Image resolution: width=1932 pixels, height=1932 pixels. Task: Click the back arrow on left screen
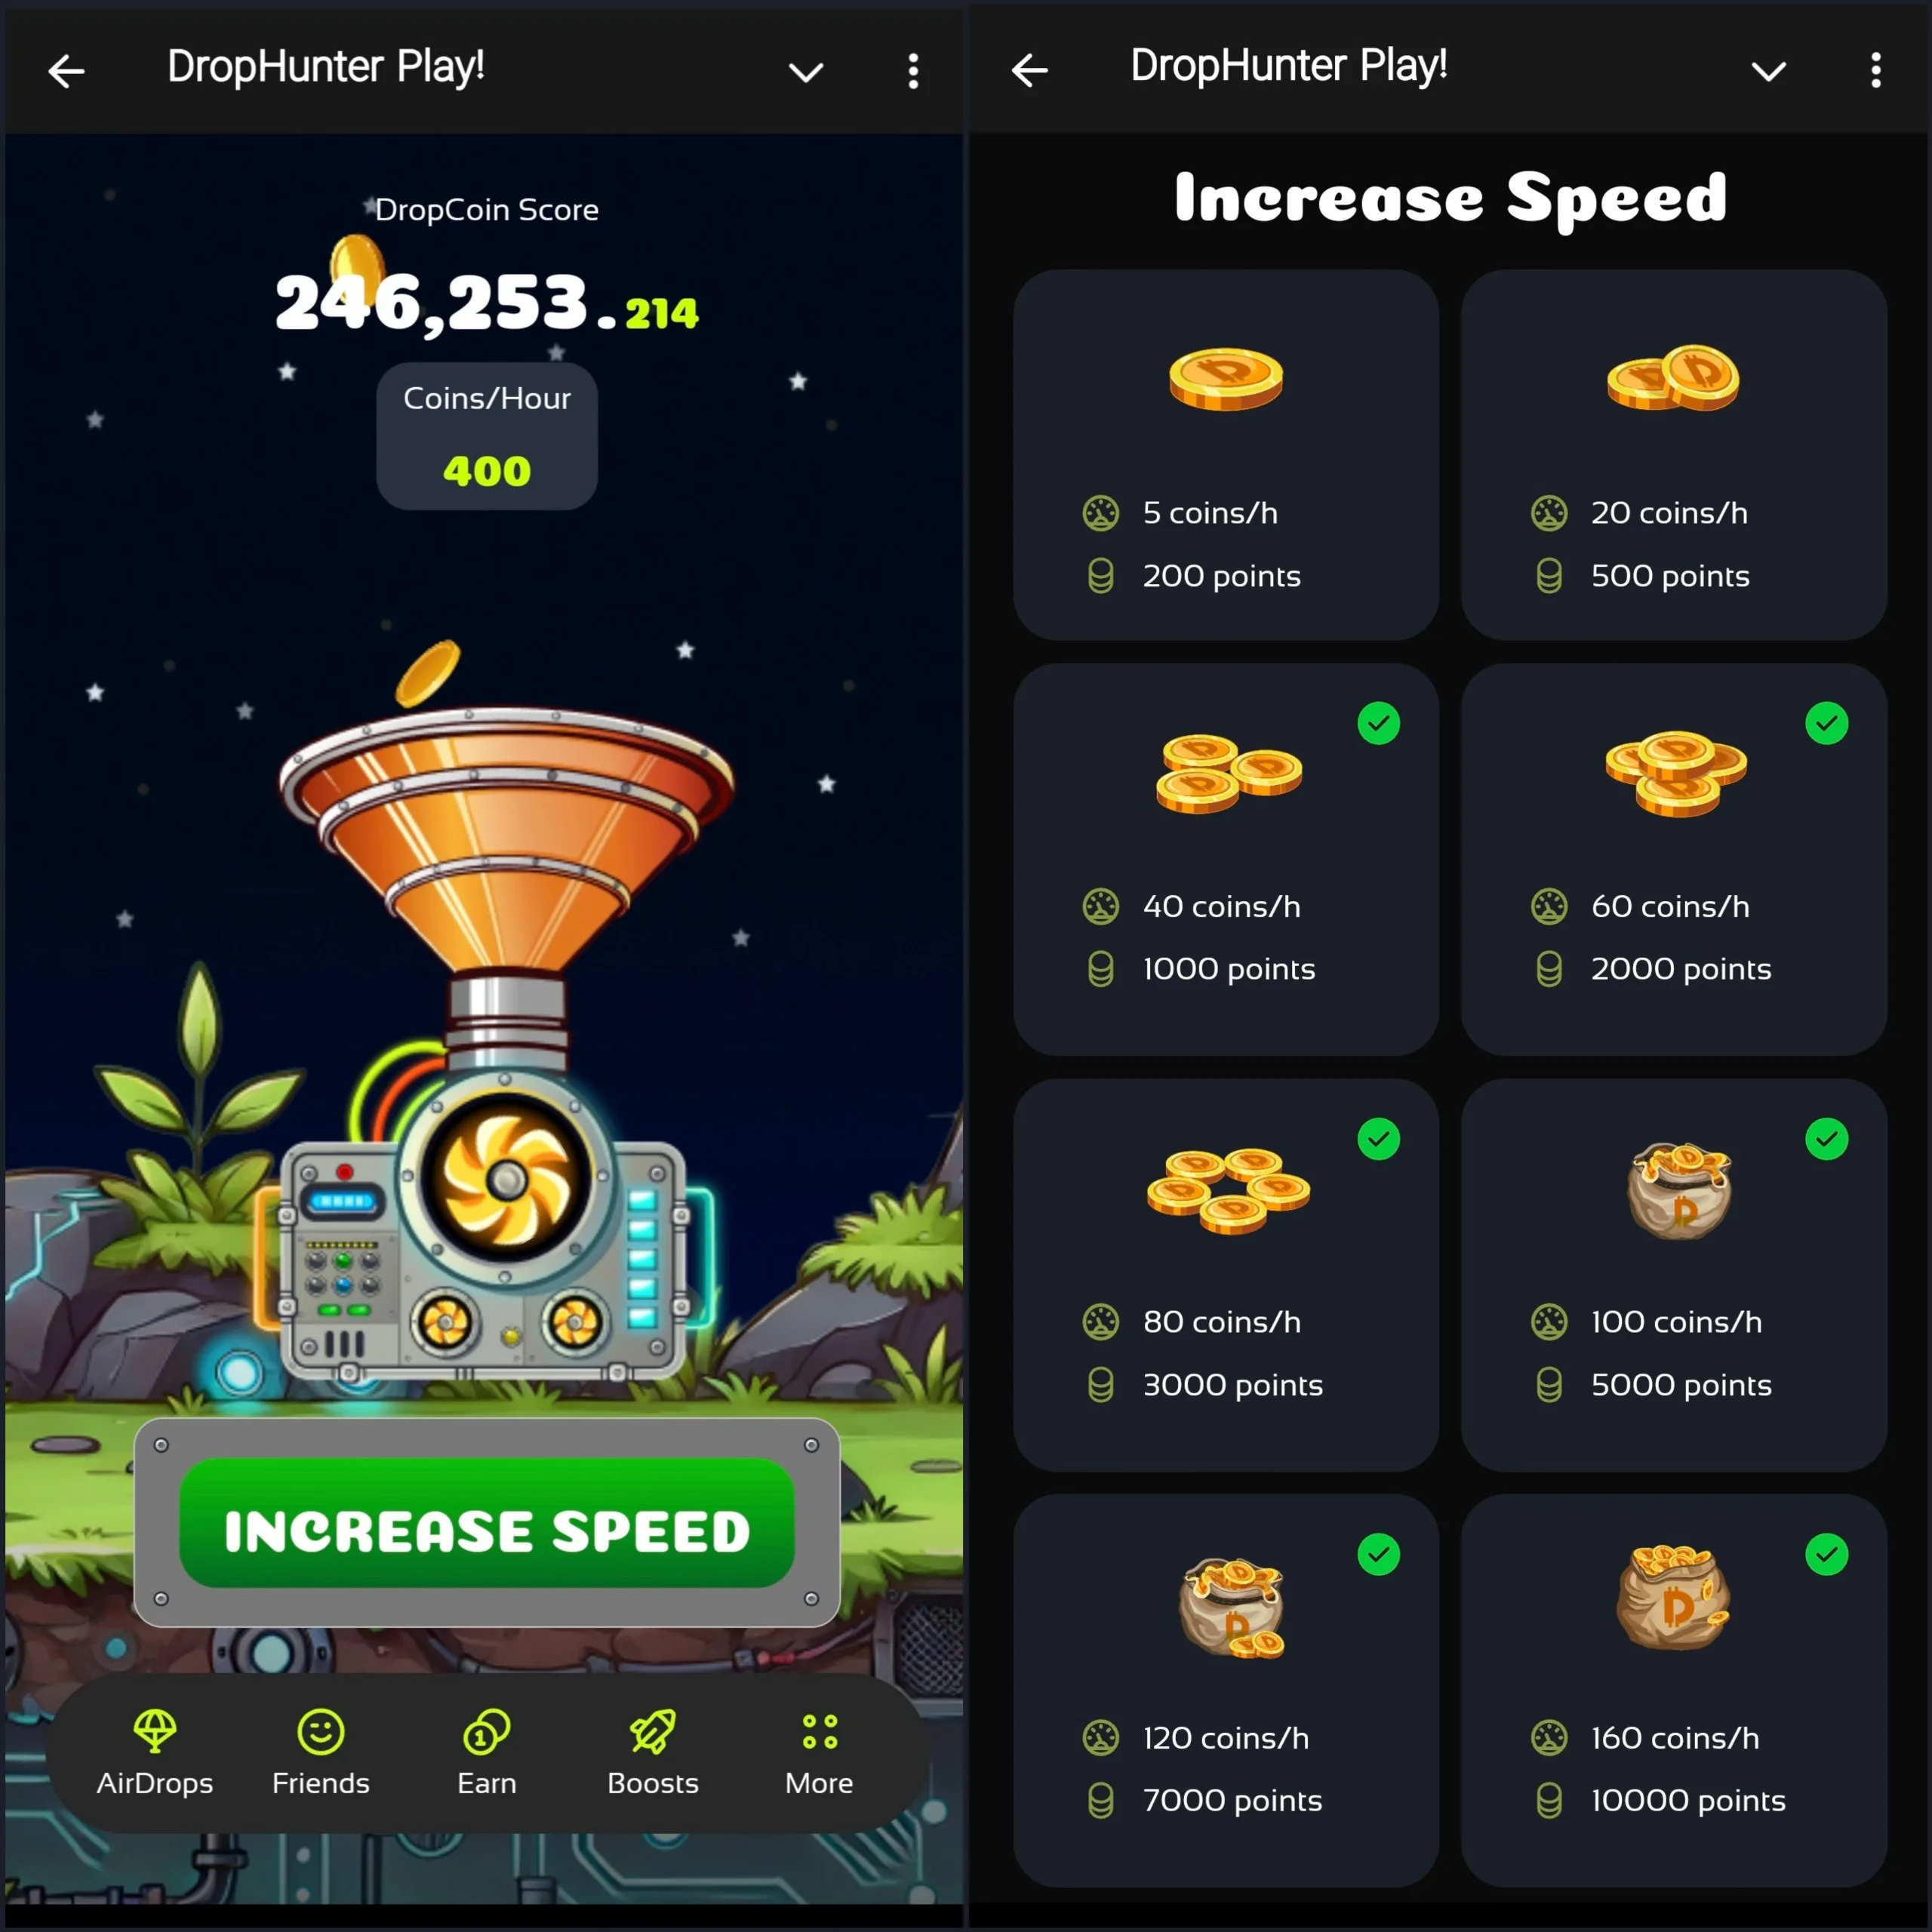tap(63, 69)
